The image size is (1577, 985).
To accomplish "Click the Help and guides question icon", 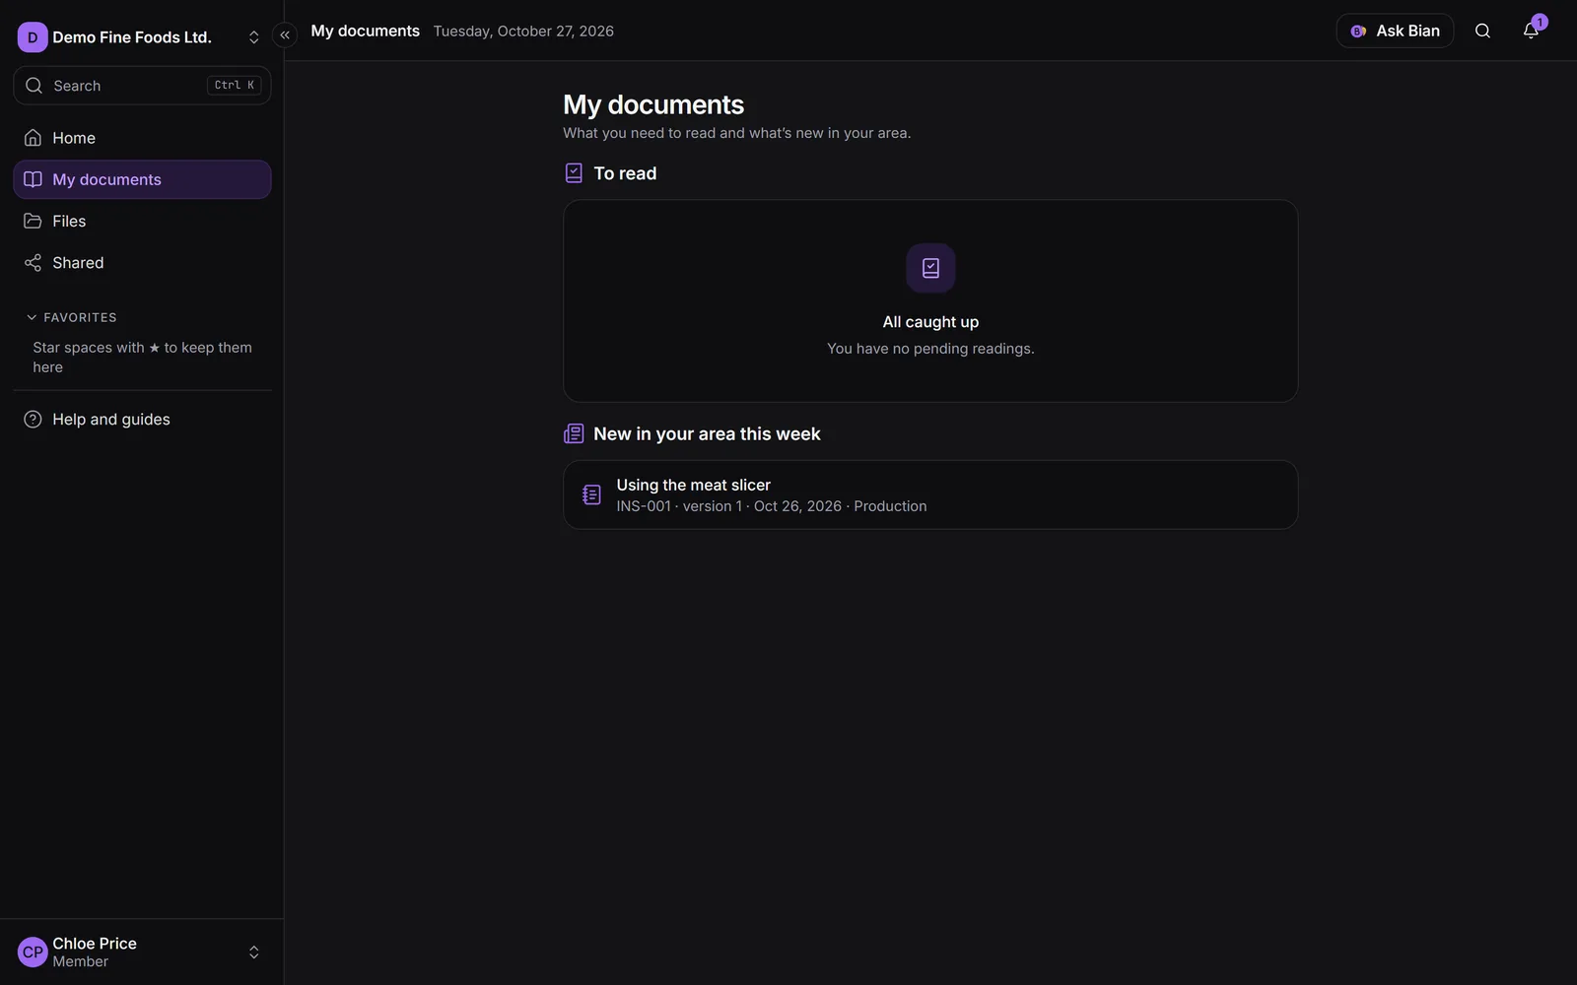I will [x=33, y=420].
